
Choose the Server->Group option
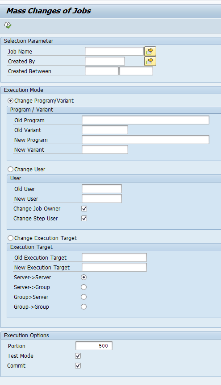84,287
